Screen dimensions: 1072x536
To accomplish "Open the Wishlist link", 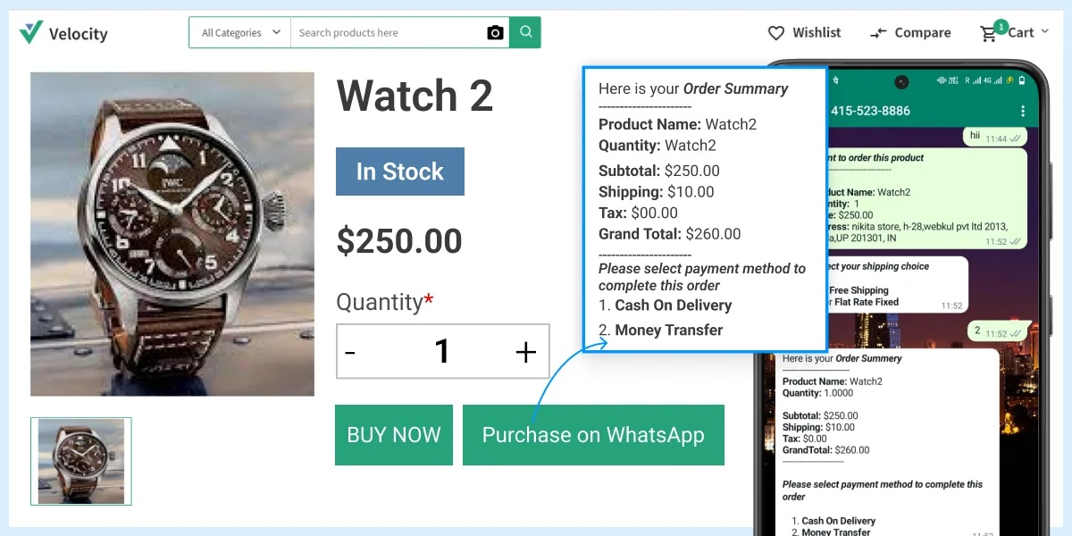I will [x=817, y=32].
